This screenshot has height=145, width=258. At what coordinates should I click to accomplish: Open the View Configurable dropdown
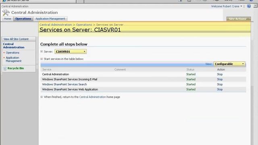tap(229, 64)
